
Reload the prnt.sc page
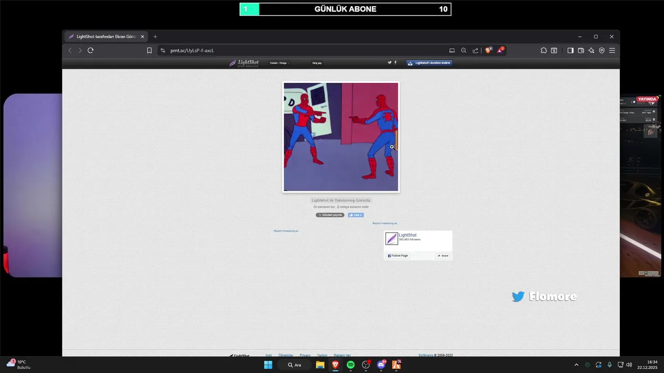click(x=90, y=50)
